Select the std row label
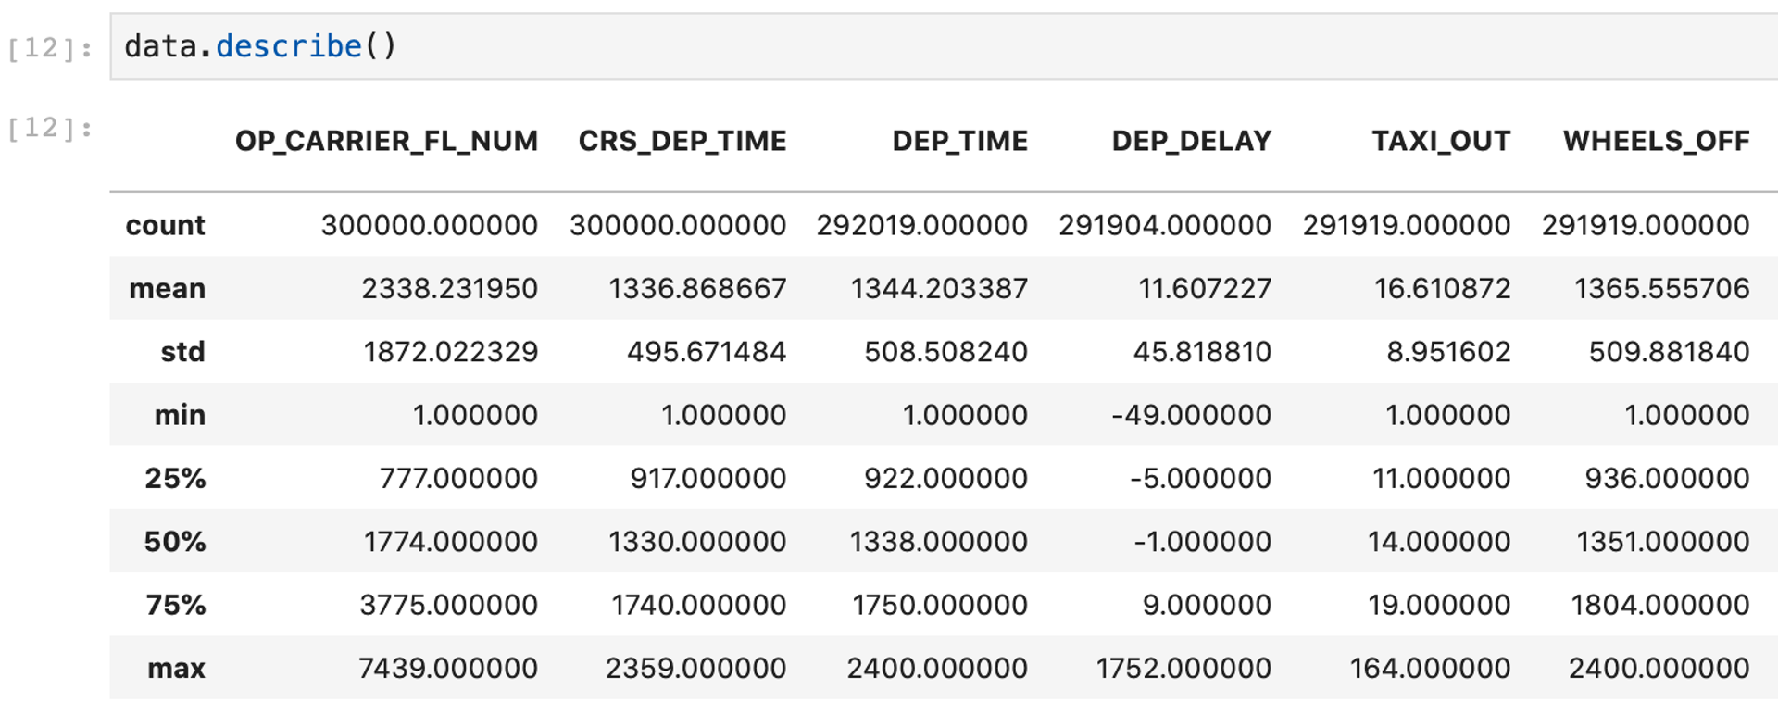The image size is (1778, 715). click(182, 352)
